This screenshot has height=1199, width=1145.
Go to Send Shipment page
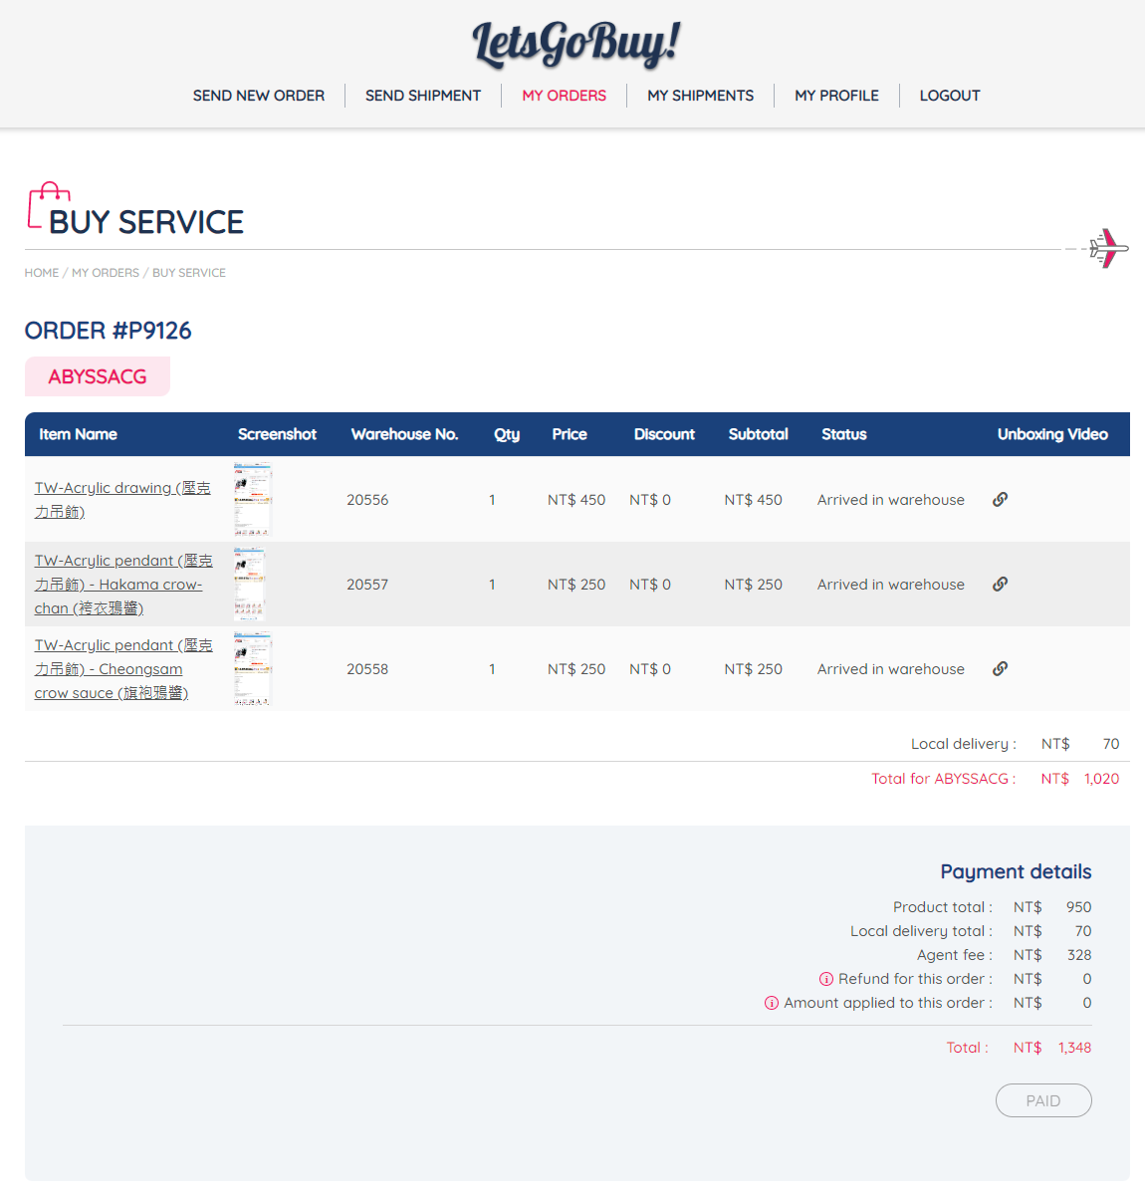click(422, 96)
